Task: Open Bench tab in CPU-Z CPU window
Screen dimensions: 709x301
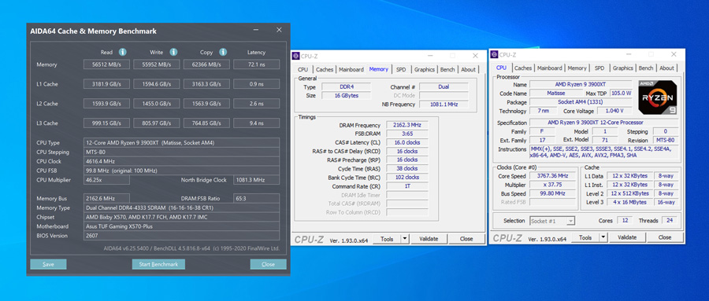Action: 646,68
